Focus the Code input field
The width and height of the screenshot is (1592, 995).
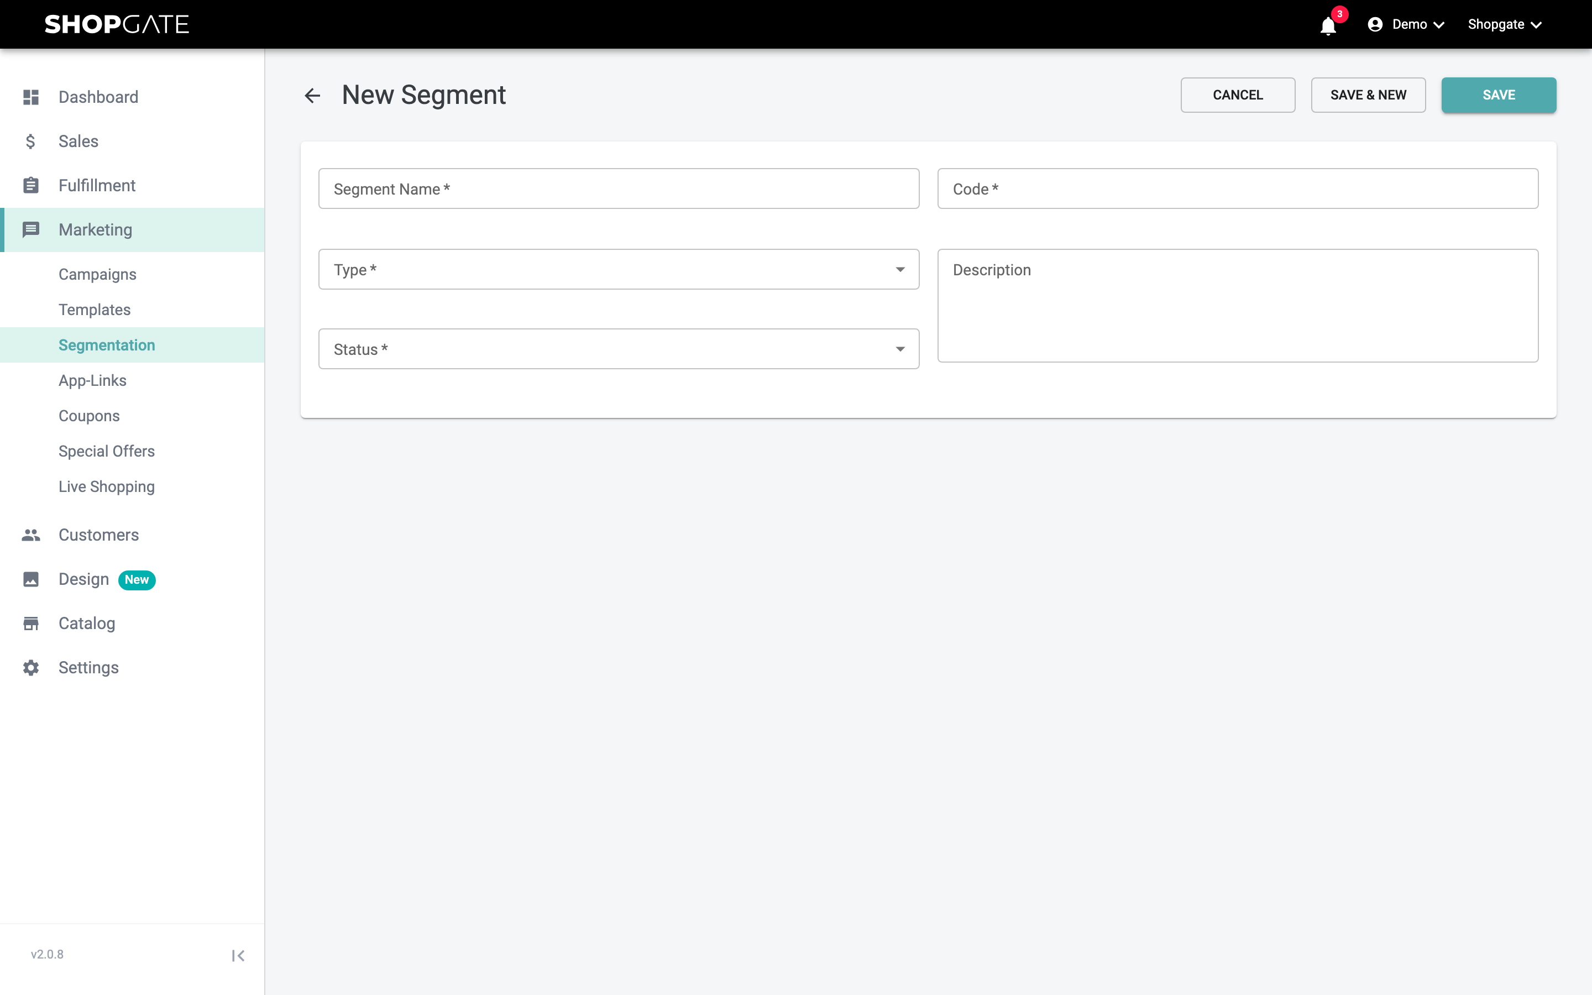click(x=1238, y=188)
